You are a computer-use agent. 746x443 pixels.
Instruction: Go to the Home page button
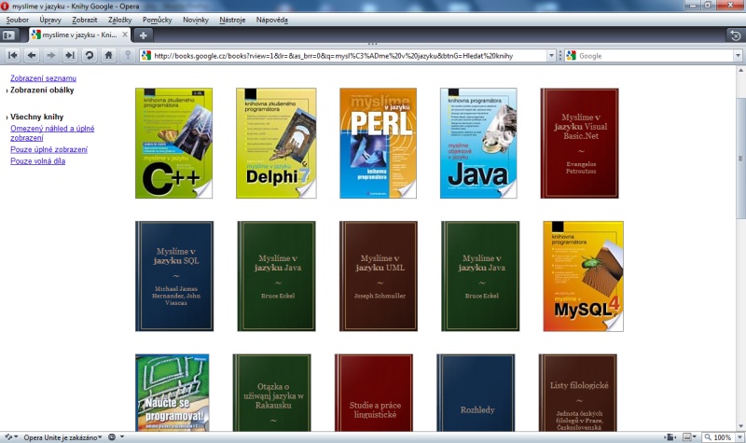(x=108, y=56)
